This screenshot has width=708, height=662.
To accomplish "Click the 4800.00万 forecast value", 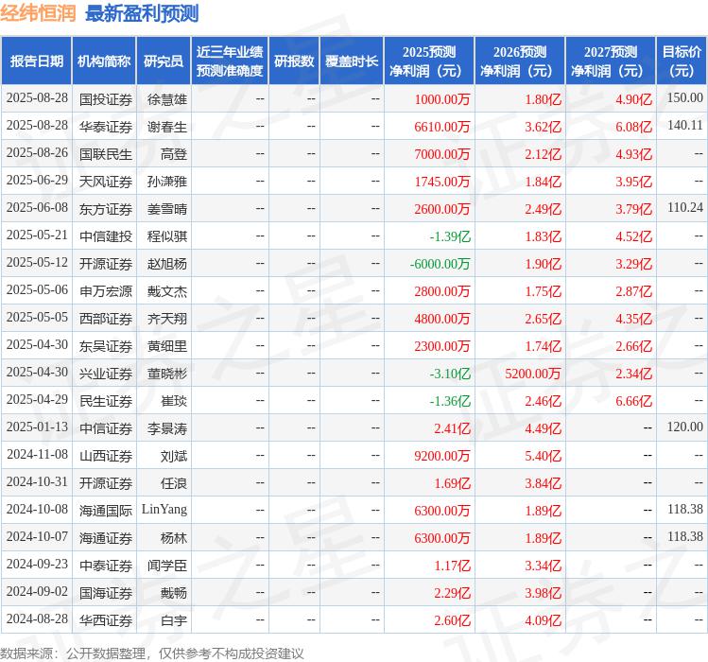I will (442, 319).
